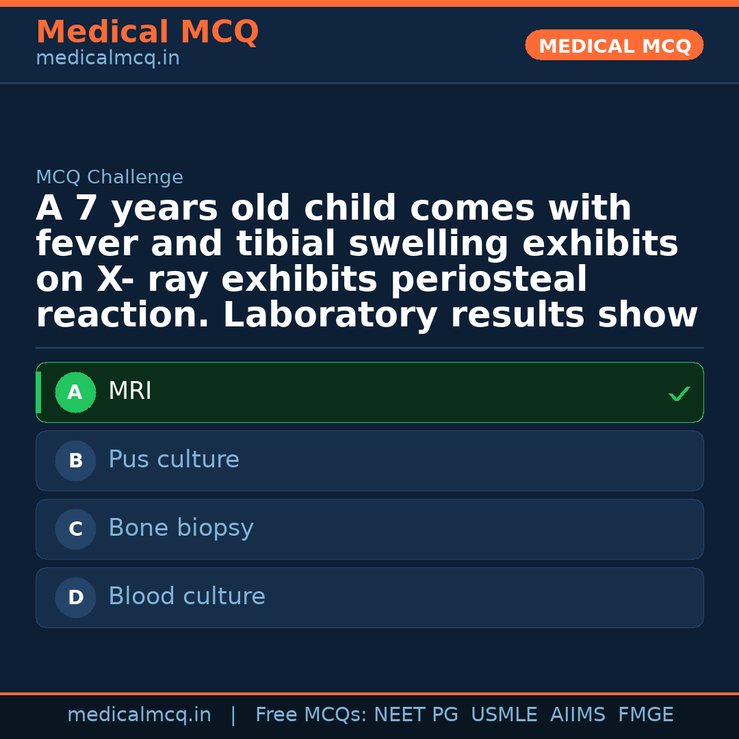Click the FMGE footer item
Screen dimensions: 739x739
pyautogui.click(x=645, y=715)
